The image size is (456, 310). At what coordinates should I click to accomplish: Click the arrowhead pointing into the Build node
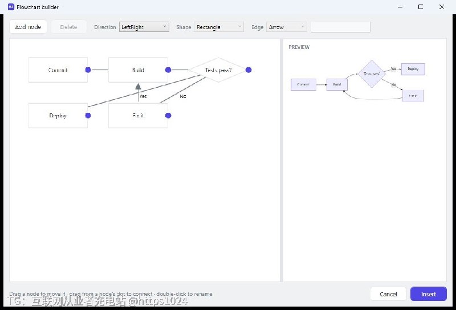[138, 87]
